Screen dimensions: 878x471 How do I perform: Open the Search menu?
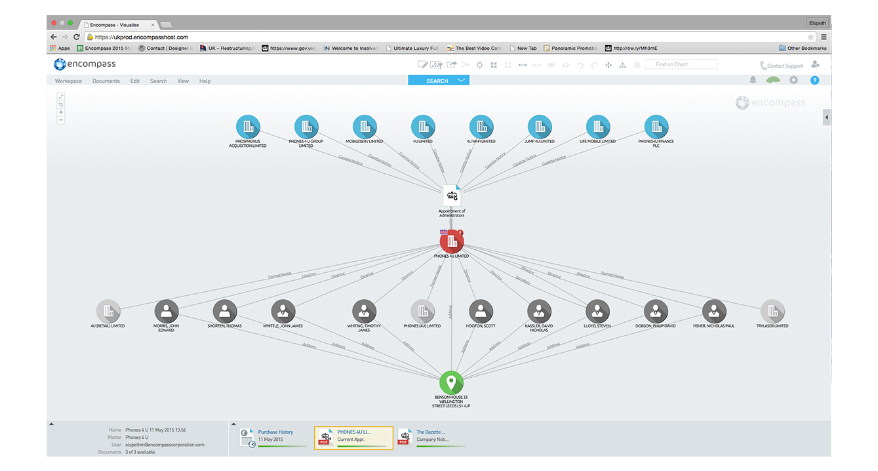159,81
